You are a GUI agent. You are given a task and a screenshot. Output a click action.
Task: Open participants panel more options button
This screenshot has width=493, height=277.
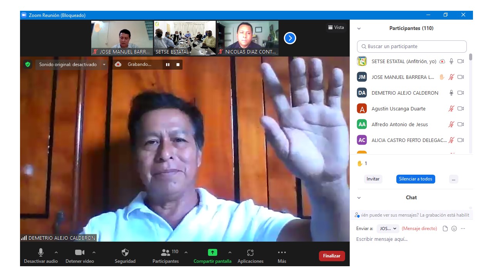454,179
